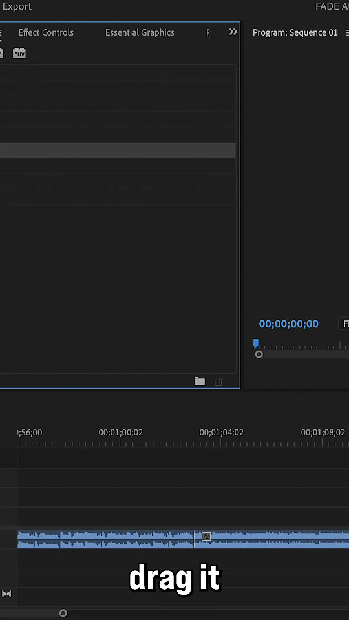Viewport: 349px width, 620px height.
Task: Open the Export workspace tab
Action: [16, 6]
